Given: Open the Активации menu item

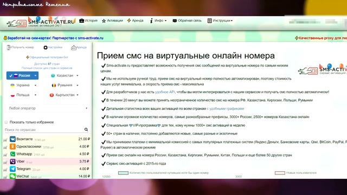Looking at the screenshot, I should [x=112, y=21].
